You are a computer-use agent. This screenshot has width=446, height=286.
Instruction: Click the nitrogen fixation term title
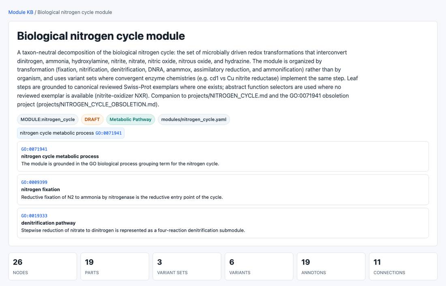pos(41,189)
